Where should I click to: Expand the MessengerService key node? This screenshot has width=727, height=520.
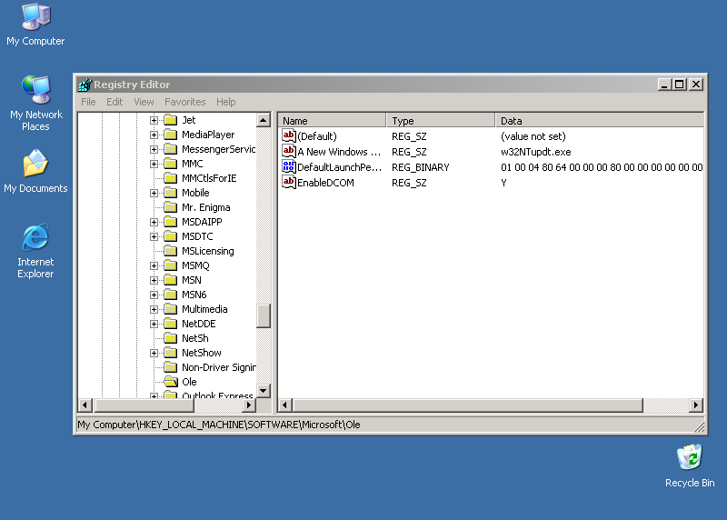(154, 150)
